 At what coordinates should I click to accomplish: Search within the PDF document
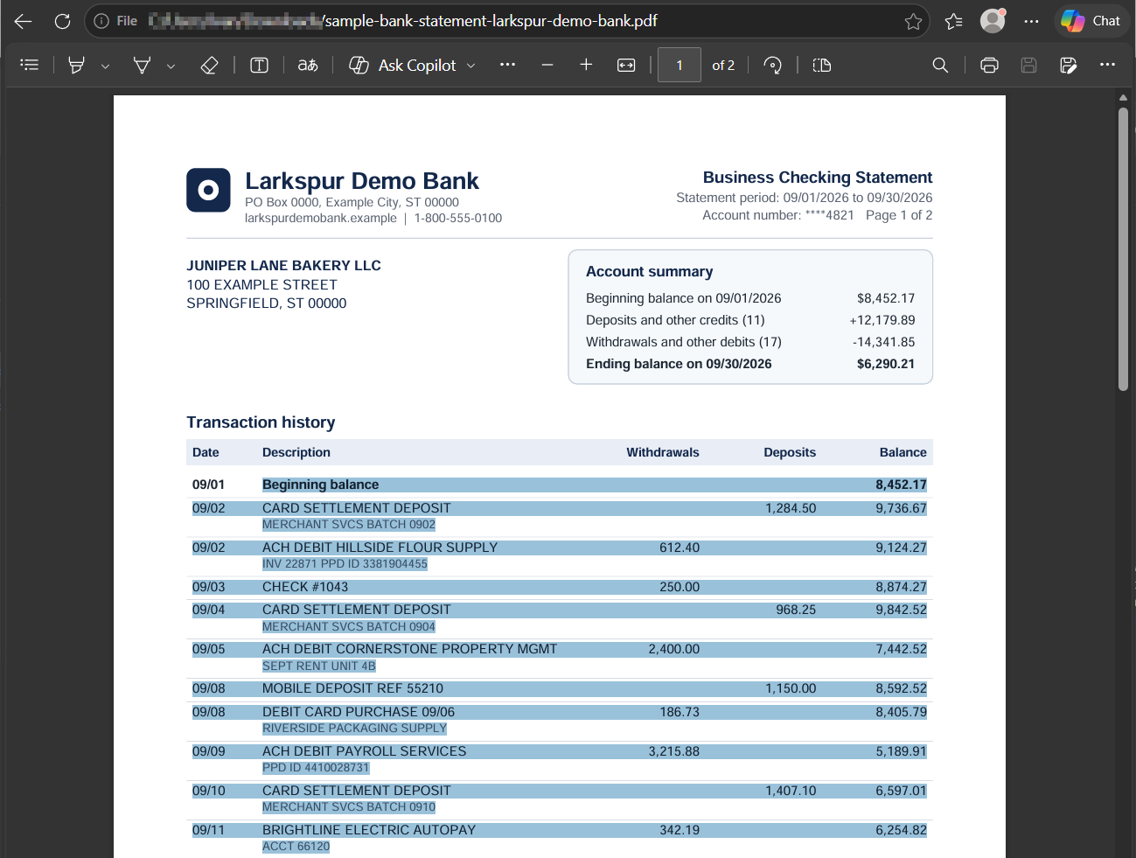(940, 65)
